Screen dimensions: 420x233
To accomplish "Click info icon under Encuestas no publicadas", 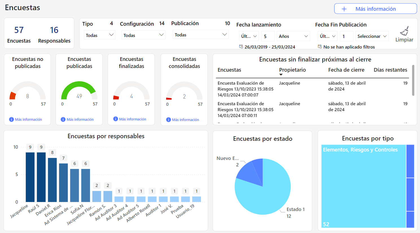I will [x=12, y=120].
